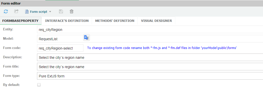Click the Form script document icon
Image resolution: width=263 pixels, height=102 pixels.
[x=27, y=12]
